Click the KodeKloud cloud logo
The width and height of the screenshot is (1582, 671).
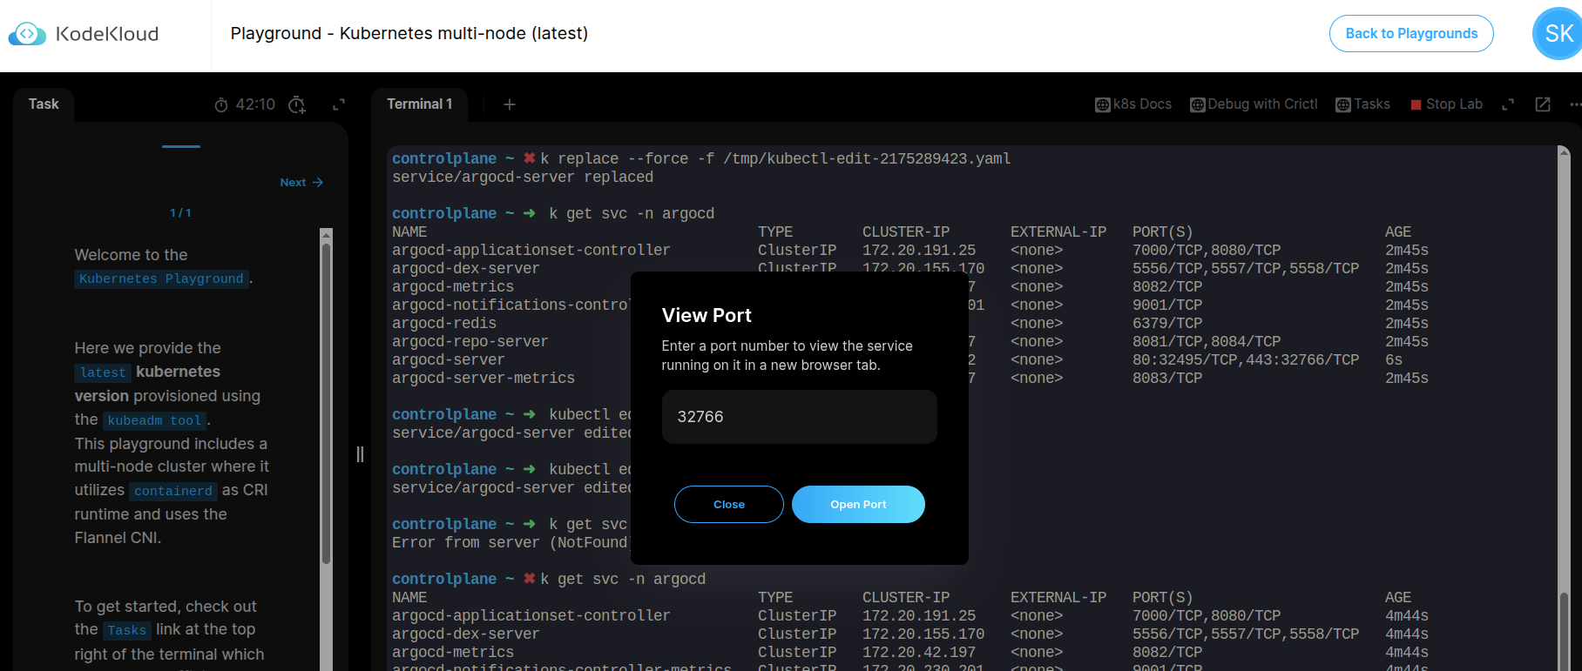pyautogui.click(x=27, y=34)
